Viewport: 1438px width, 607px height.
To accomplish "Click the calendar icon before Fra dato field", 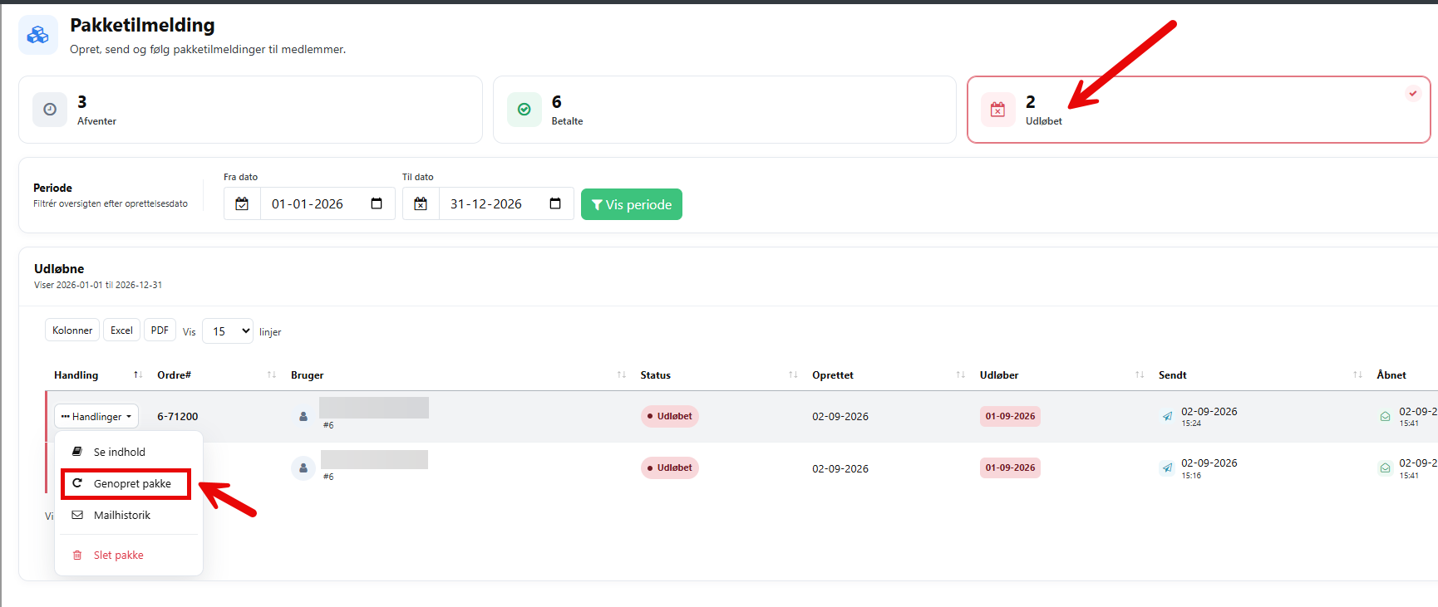I will pyautogui.click(x=242, y=203).
